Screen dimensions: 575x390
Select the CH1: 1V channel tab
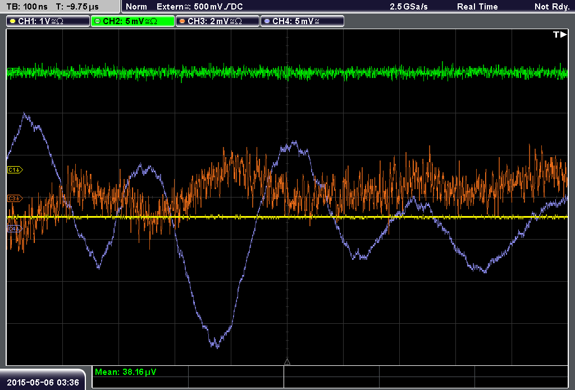pyautogui.click(x=48, y=21)
